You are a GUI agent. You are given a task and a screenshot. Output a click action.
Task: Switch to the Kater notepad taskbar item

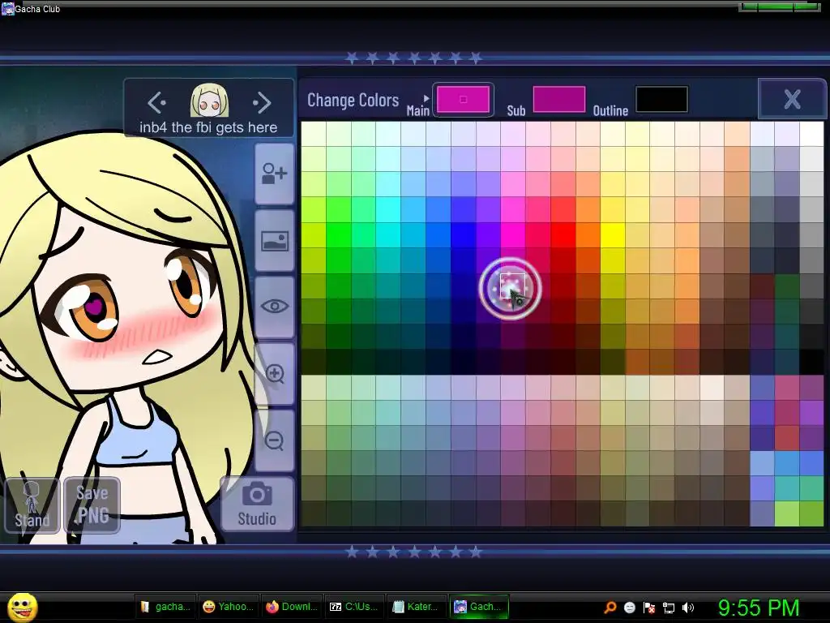417,607
